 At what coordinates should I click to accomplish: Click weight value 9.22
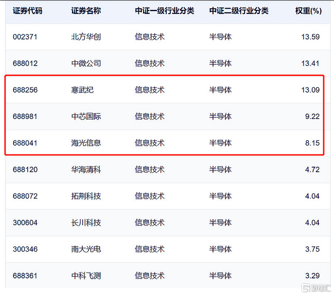312,116
